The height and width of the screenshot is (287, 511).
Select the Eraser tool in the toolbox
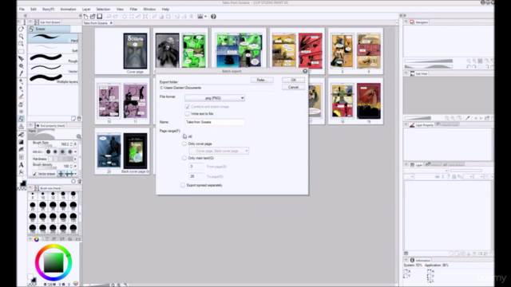[x=22, y=119]
